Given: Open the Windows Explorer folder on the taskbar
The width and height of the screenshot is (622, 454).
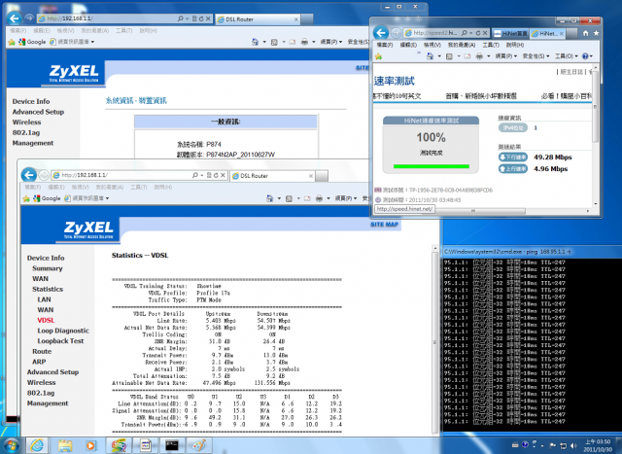Looking at the screenshot, I should (x=65, y=445).
